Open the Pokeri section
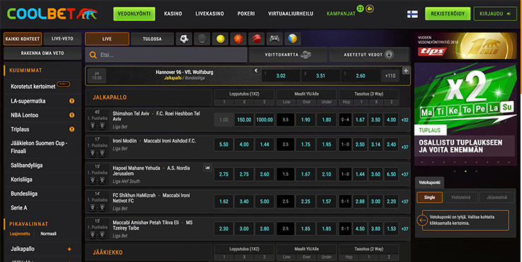The width and height of the screenshot is (522, 262). pos(246,13)
